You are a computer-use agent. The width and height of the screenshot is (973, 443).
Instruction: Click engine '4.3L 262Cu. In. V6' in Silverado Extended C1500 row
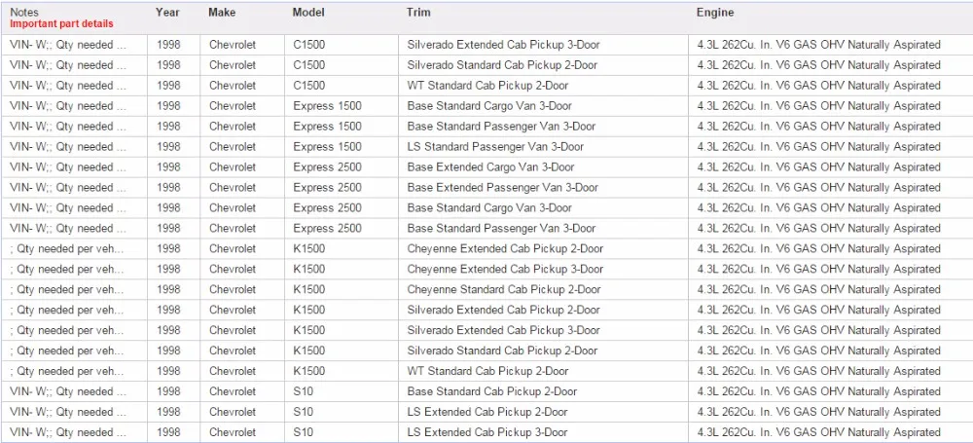point(819,45)
